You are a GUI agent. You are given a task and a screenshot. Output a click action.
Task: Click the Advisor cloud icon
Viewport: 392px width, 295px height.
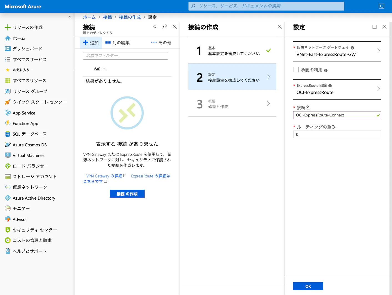[8, 219]
